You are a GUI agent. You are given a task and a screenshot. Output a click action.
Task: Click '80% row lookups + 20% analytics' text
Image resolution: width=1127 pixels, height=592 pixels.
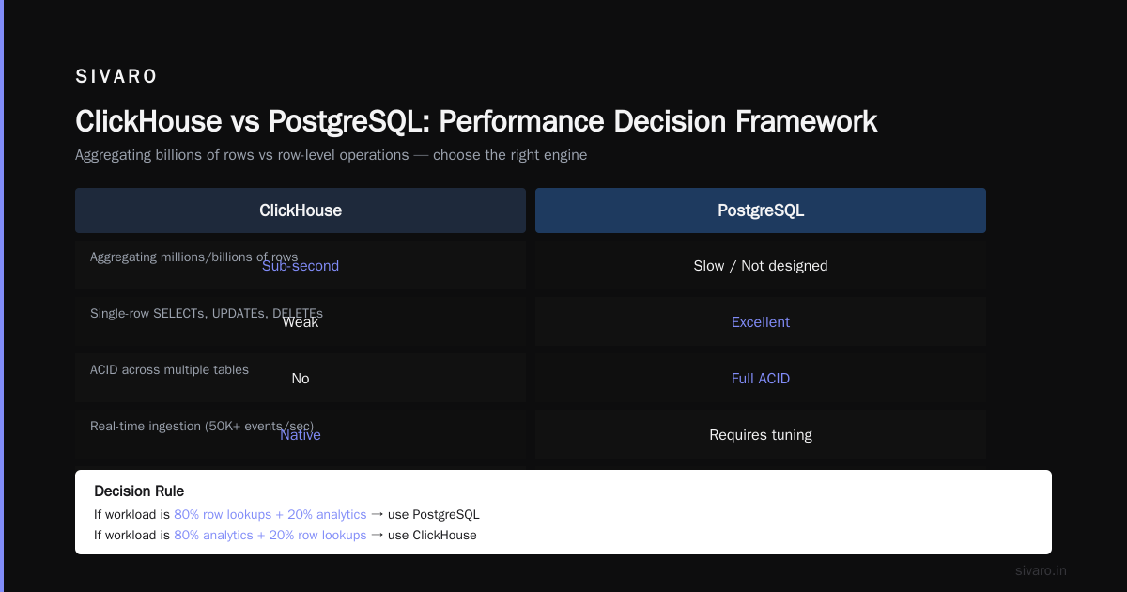click(x=270, y=515)
